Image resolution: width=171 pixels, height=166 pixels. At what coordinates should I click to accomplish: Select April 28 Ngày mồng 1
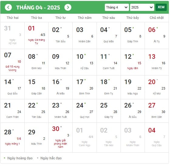pyautogui.click(x=12, y=137)
